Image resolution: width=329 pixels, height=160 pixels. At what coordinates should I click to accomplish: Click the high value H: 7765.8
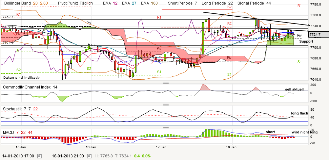click(104, 156)
